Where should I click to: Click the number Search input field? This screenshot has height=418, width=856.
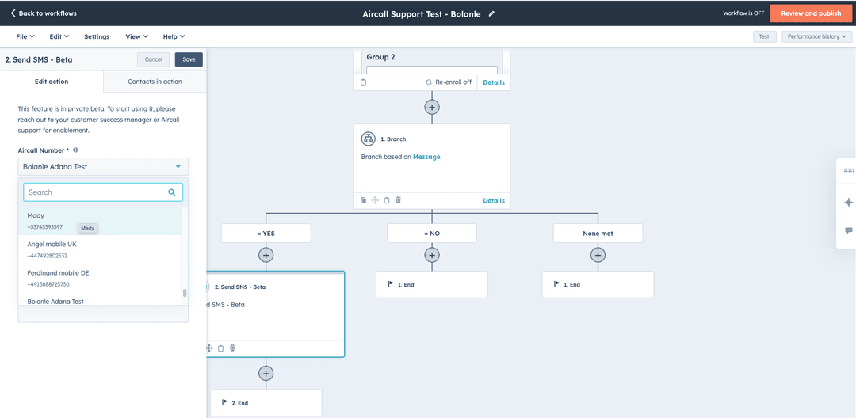95,192
